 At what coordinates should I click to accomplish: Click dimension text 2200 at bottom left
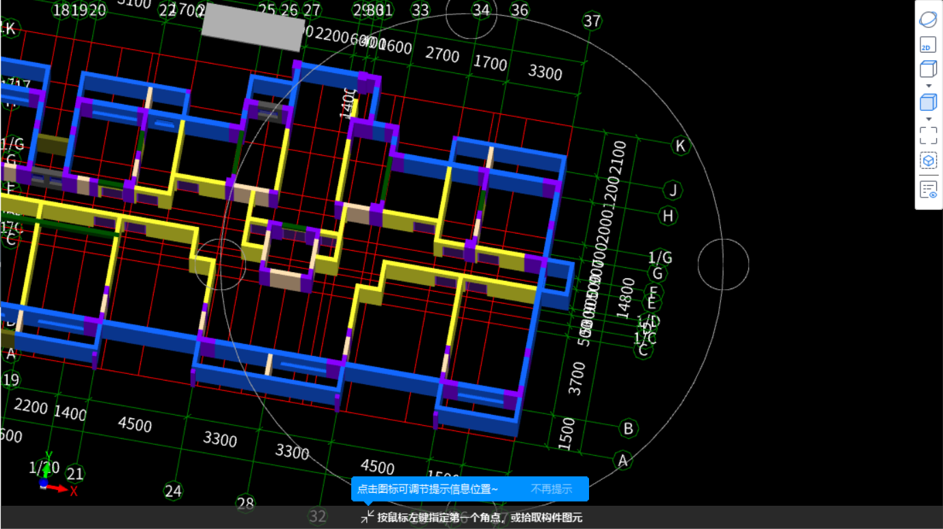31,407
